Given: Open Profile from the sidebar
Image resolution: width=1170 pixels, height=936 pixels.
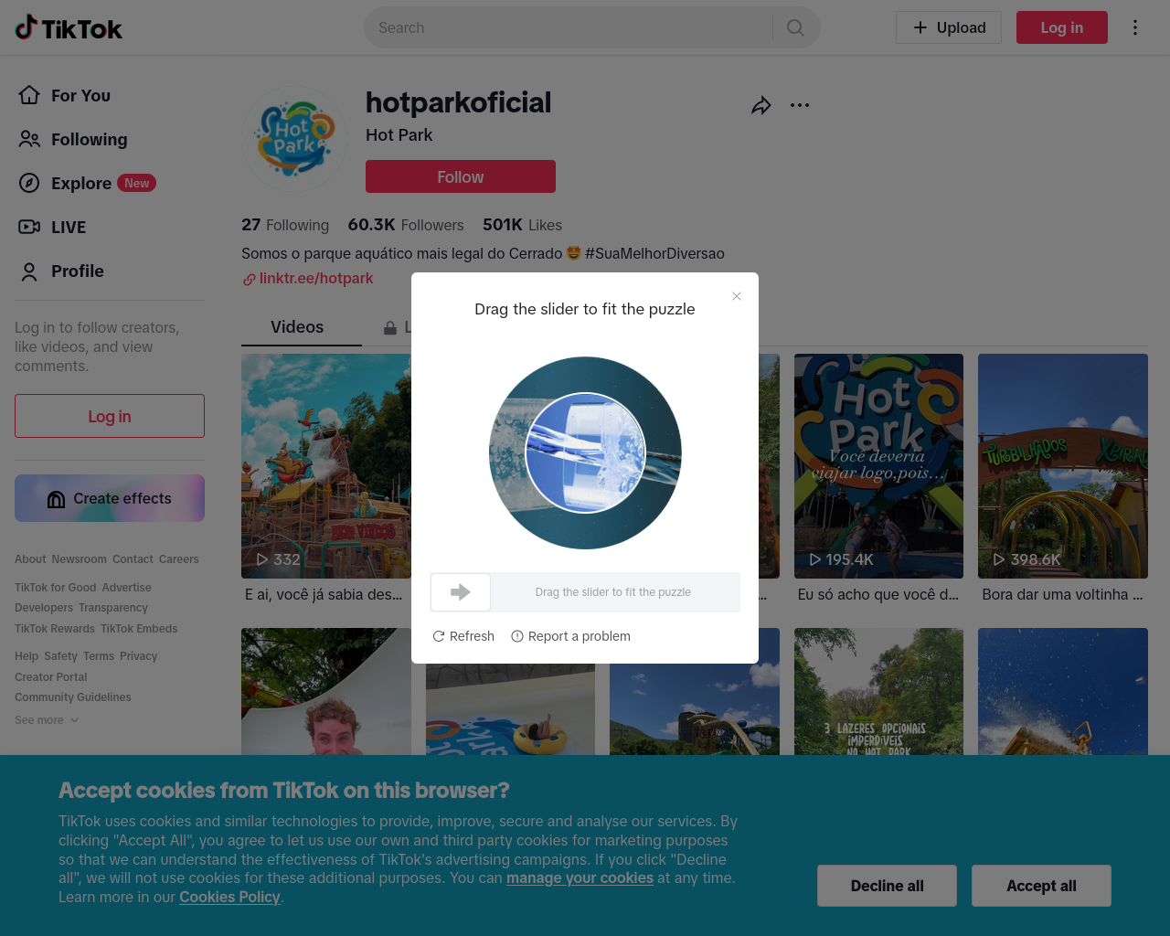Looking at the screenshot, I should [x=60, y=271].
